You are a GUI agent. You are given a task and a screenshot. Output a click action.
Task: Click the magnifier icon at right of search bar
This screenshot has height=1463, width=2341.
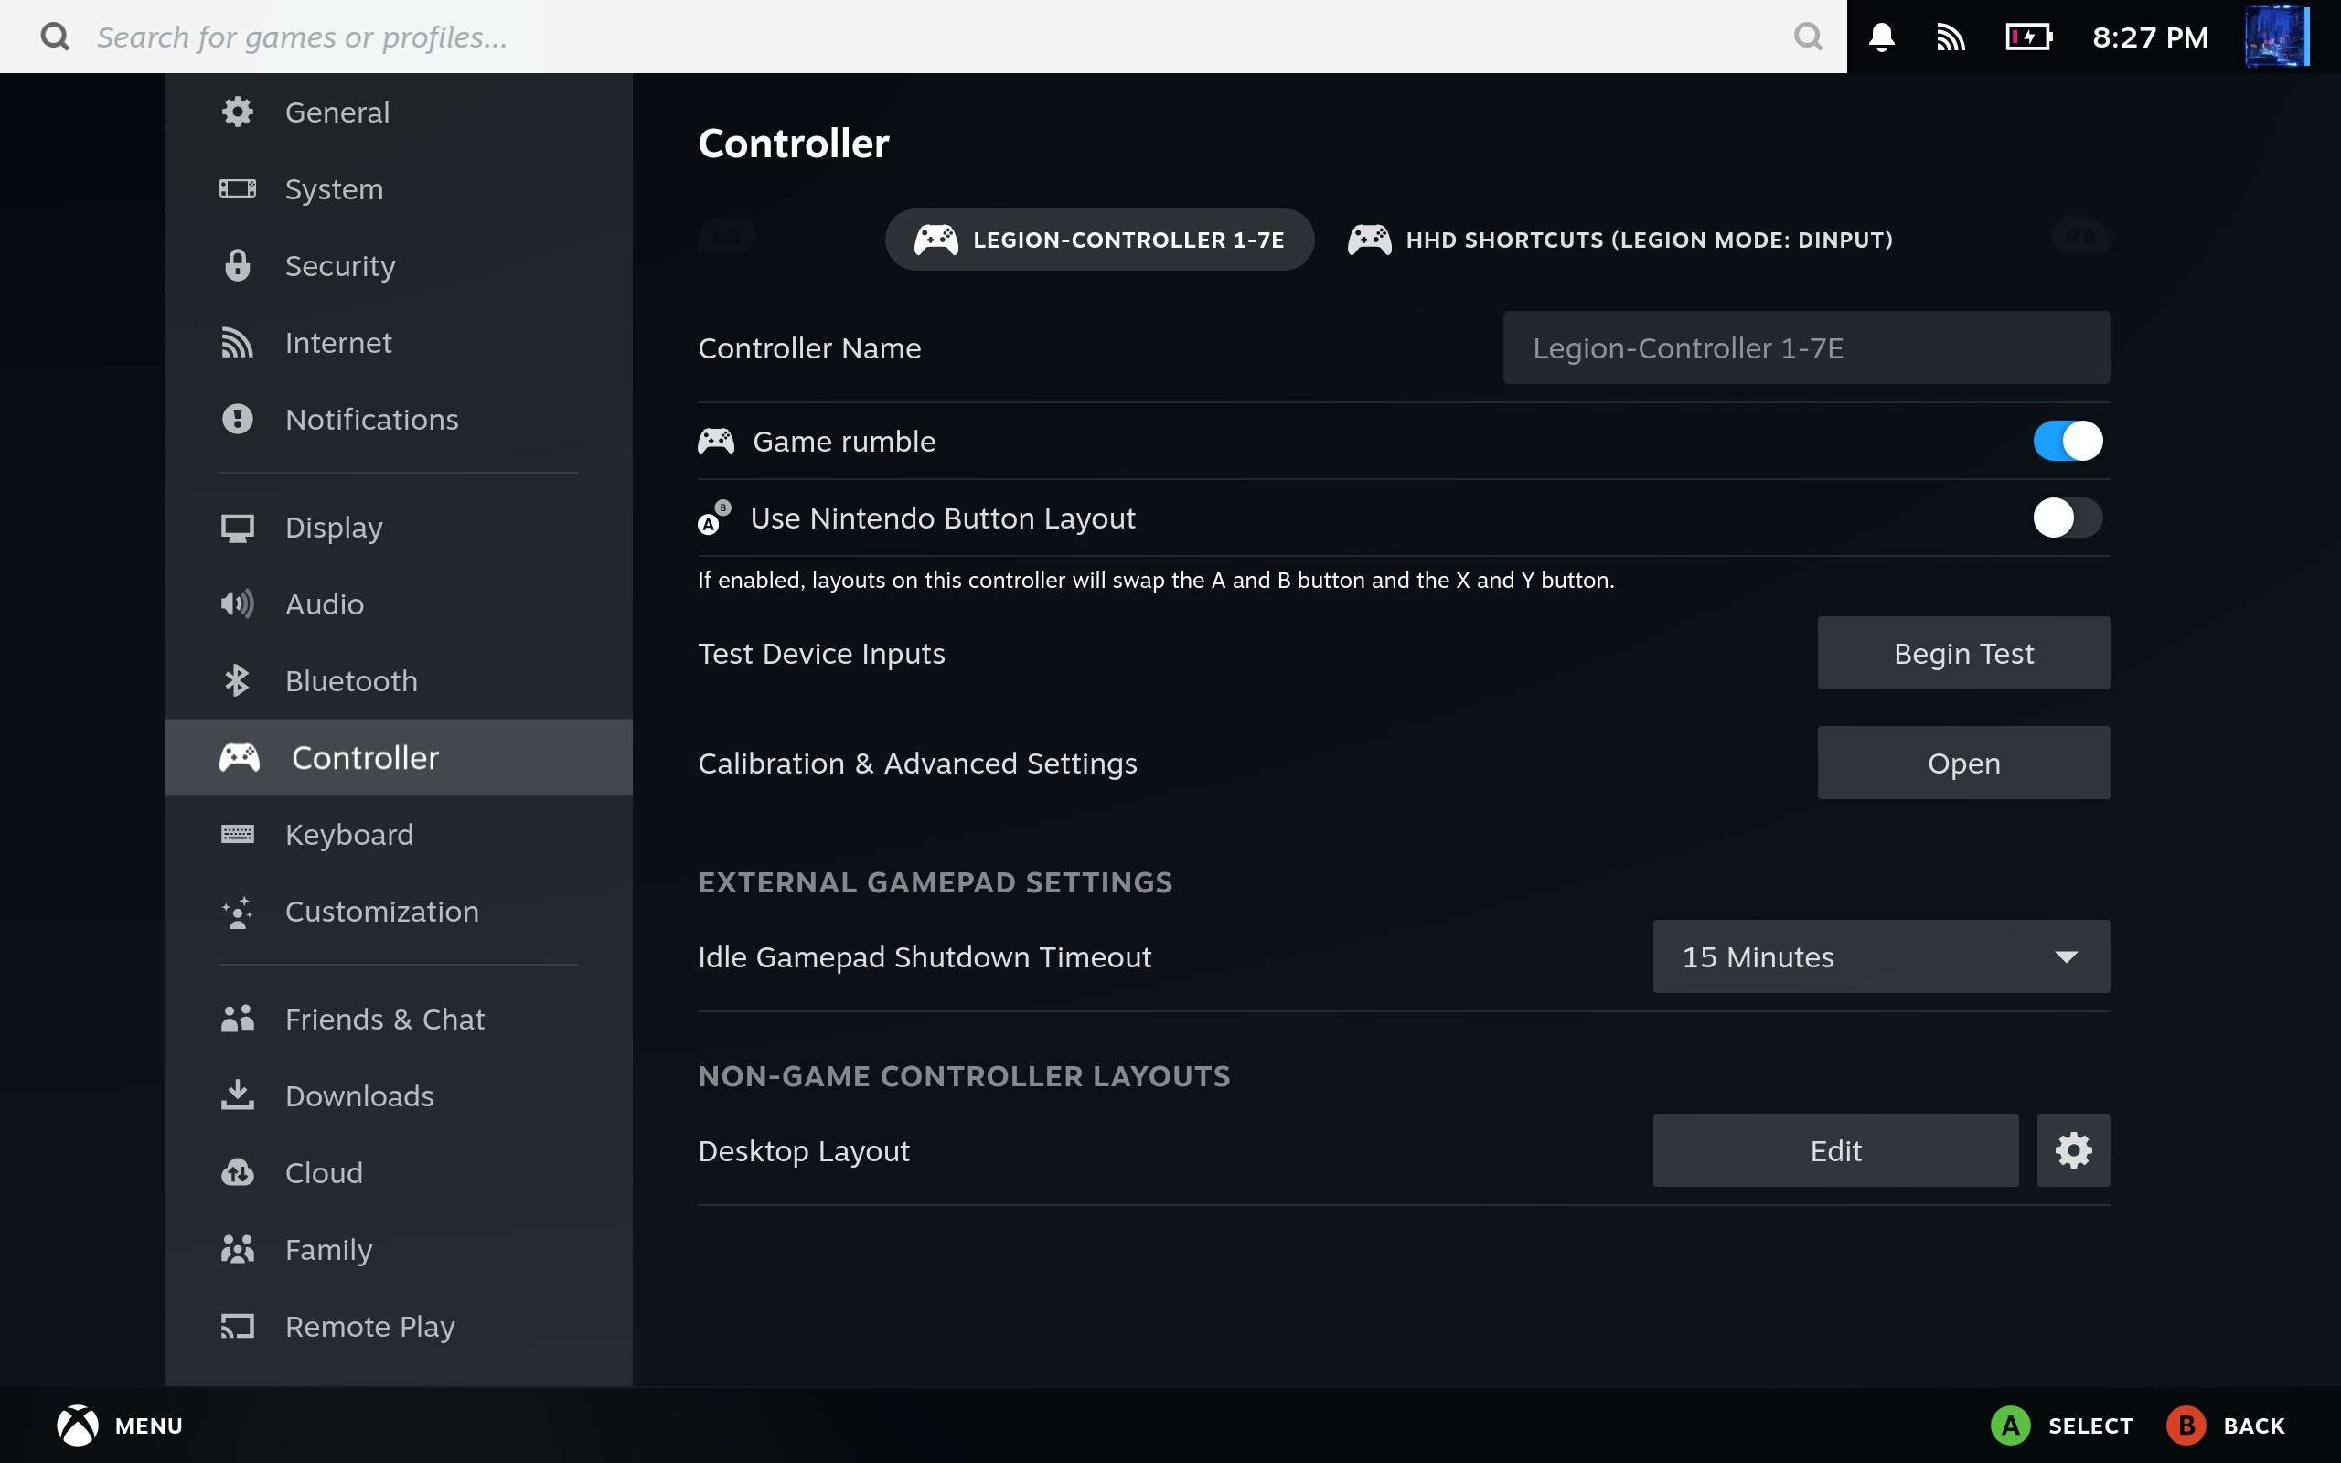(x=1807, y=37)
